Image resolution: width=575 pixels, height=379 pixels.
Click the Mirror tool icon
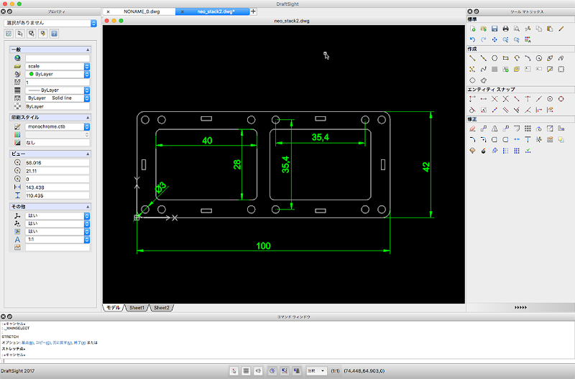[494, 128]
